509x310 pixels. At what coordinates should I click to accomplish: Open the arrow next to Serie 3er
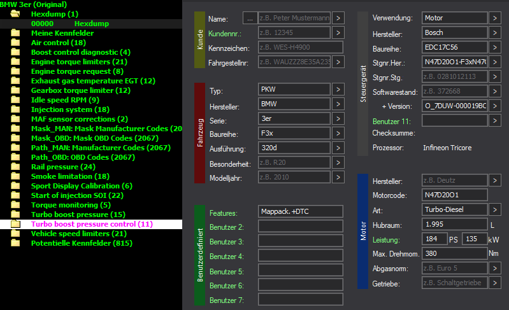point(338,118)
